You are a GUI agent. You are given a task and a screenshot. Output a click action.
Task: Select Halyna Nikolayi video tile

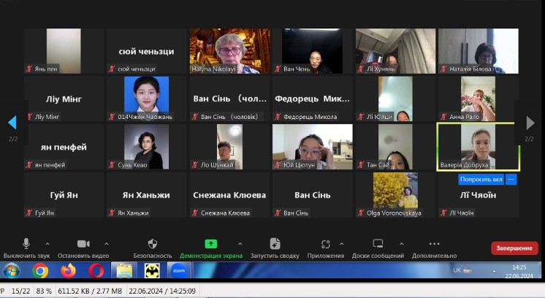point(229,51)
